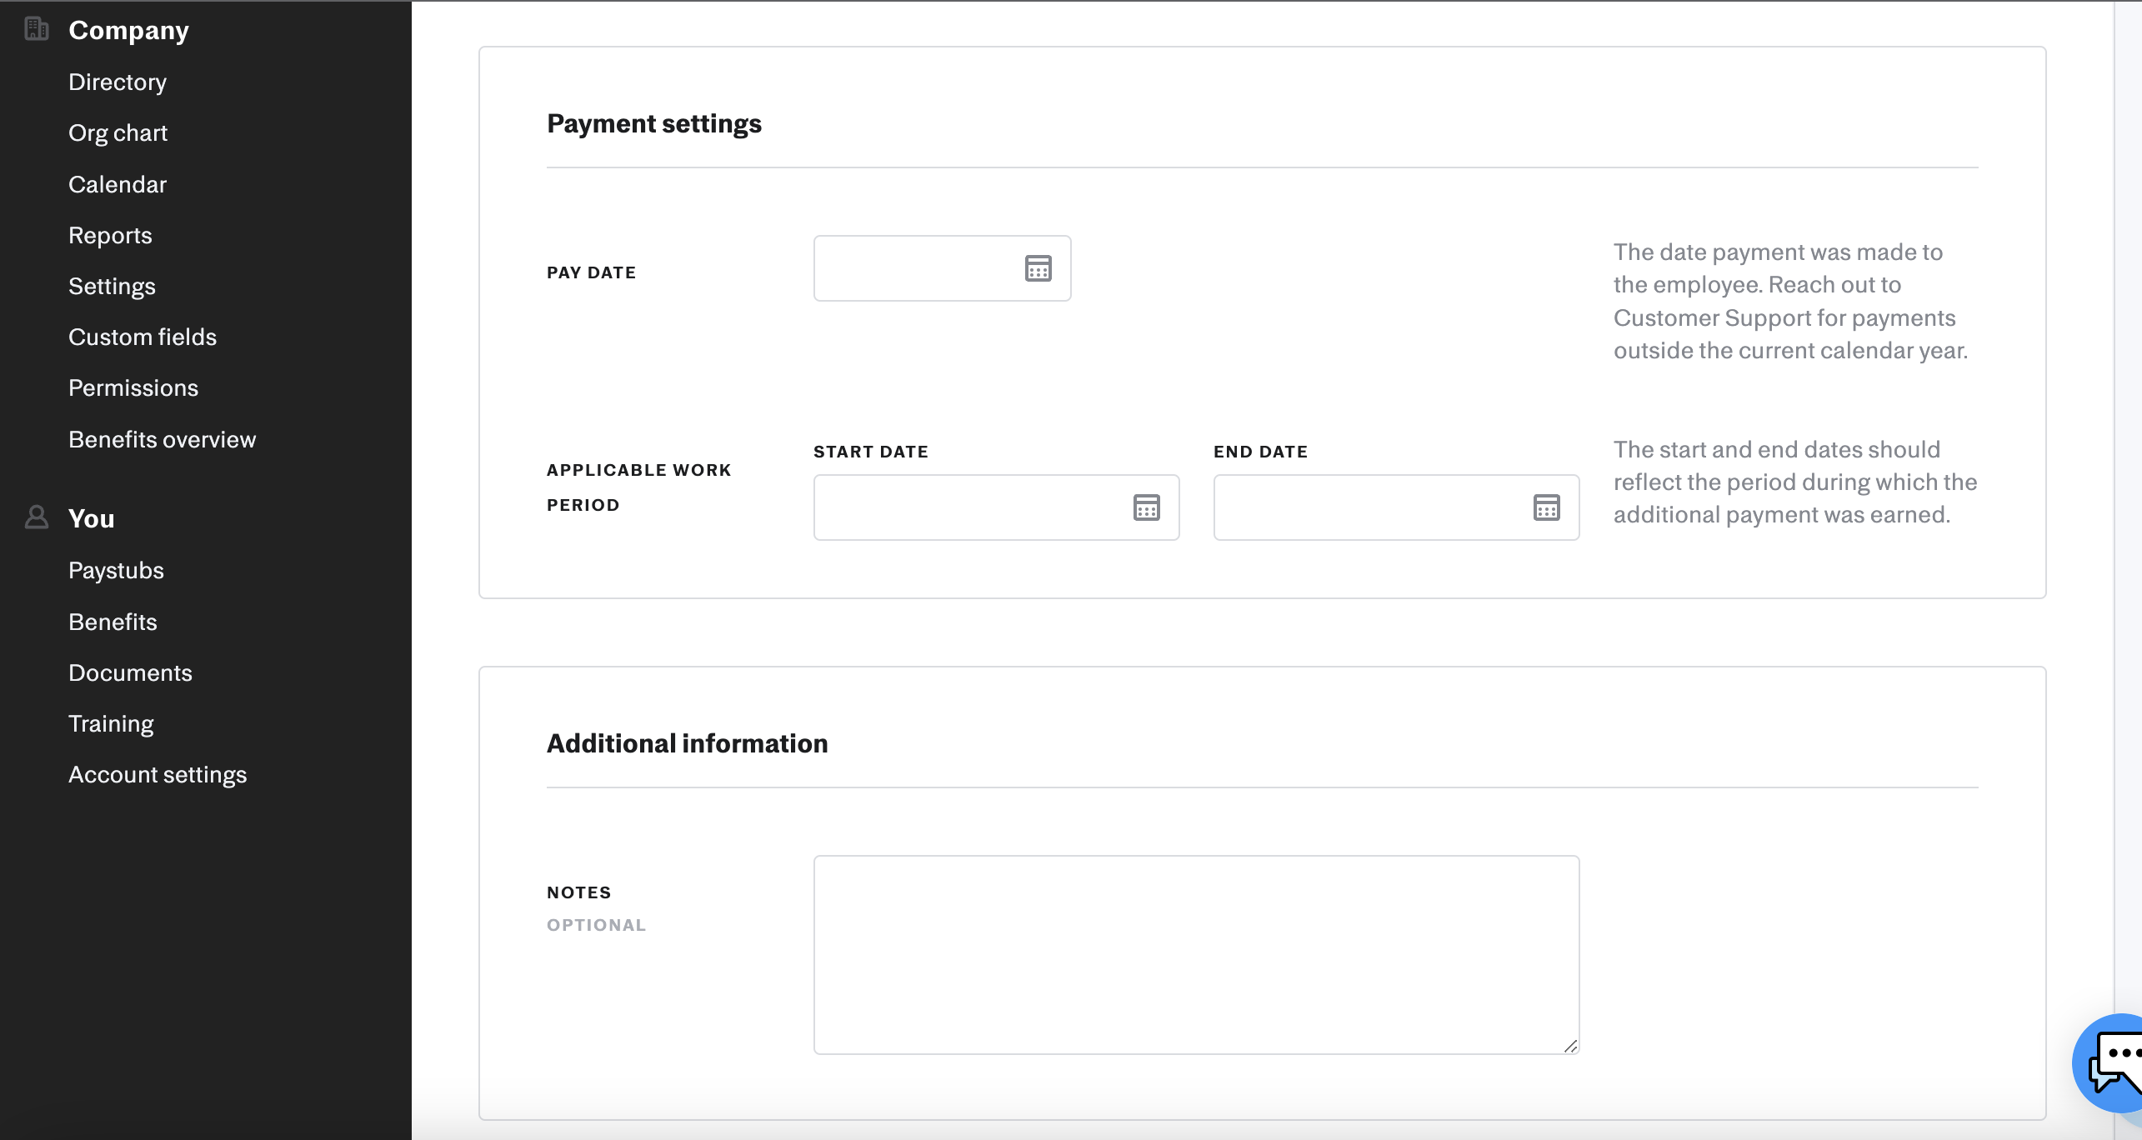Image resolution: width=2142 pixels, height=1140 pixels.
Task: Click the Company section heading
Action: [x=128, y=30]
